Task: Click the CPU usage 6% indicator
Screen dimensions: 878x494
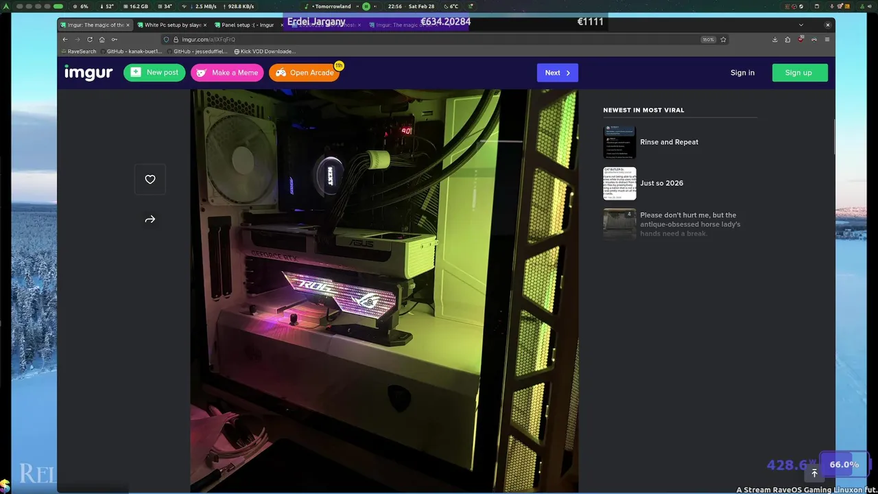Action: point(80,6)
